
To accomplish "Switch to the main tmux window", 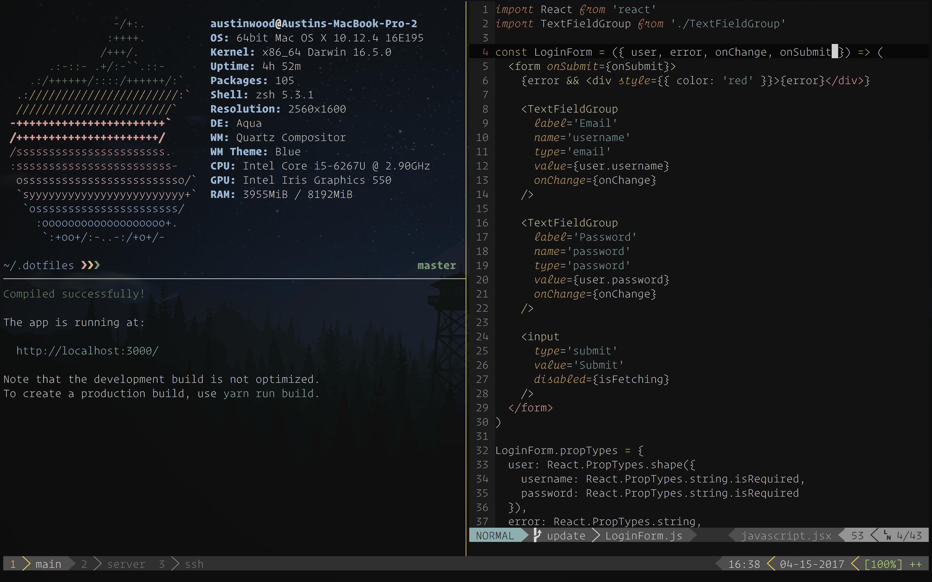I will (48, 564).
